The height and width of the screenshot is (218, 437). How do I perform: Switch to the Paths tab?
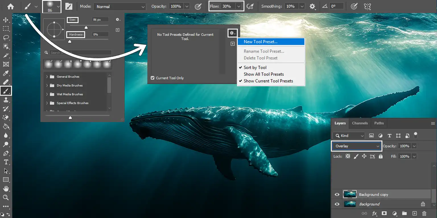pos(379,123)
